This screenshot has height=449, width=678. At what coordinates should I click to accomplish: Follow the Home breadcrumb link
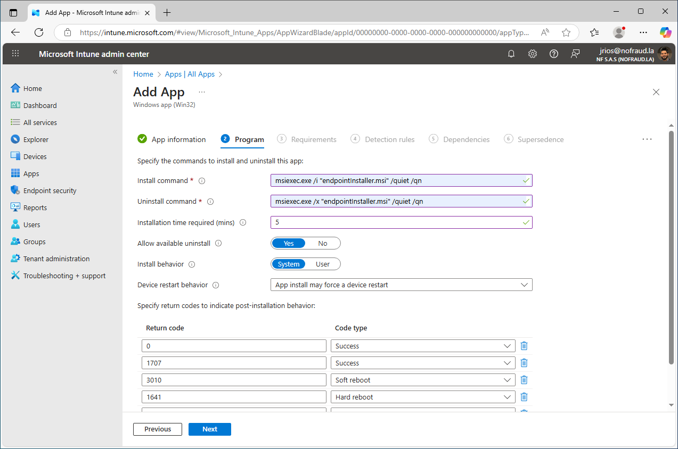[143, 74]
